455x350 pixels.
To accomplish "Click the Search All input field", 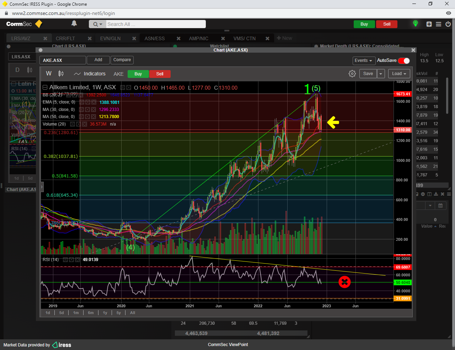I will [x=156, y=24].
